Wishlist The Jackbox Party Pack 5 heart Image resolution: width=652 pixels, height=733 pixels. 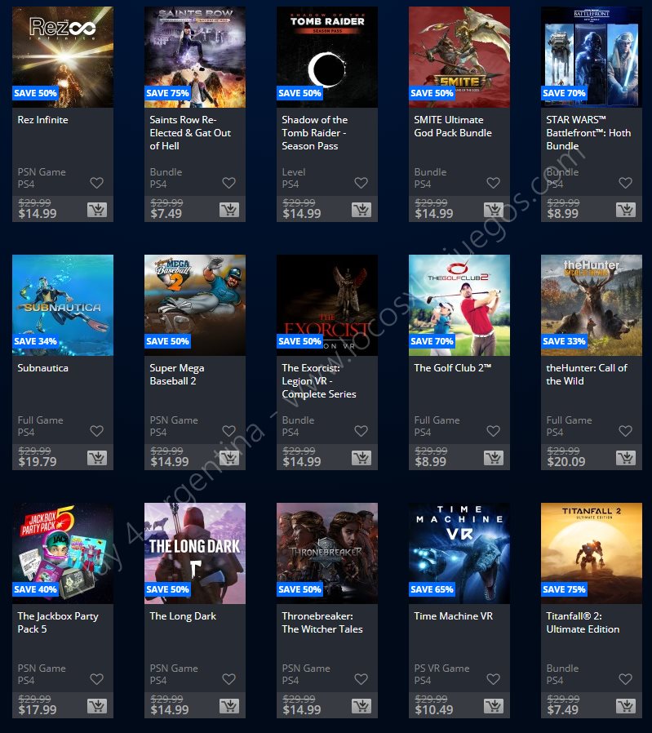point(96,679)
